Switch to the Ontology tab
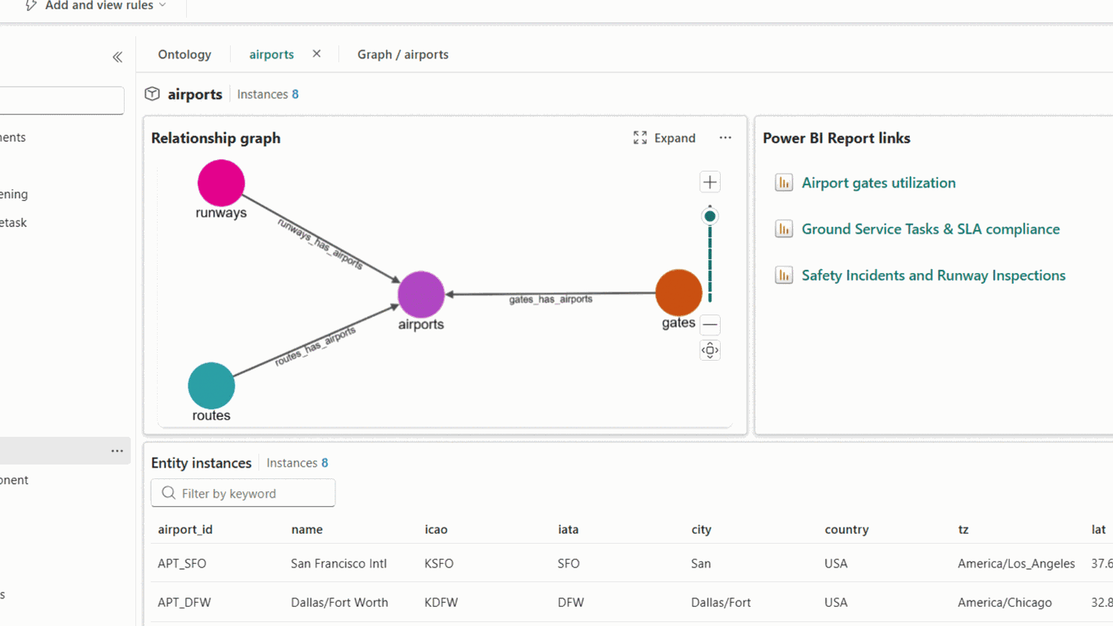Viewport: 1113px width, 626px height. [184, 55]
